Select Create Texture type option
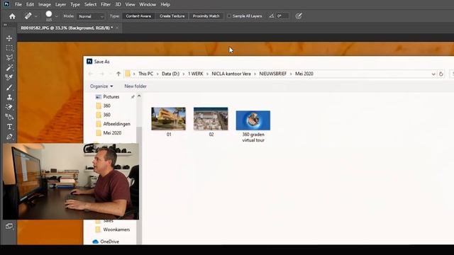 (172, 16)
